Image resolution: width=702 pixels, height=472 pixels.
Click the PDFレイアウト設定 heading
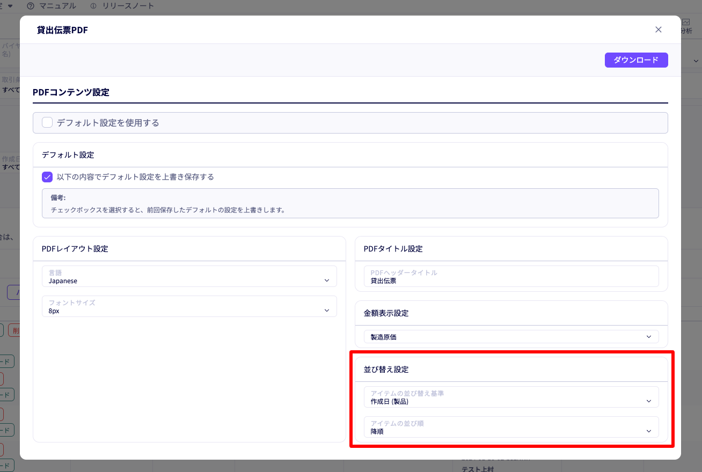(x=75, y=249)
